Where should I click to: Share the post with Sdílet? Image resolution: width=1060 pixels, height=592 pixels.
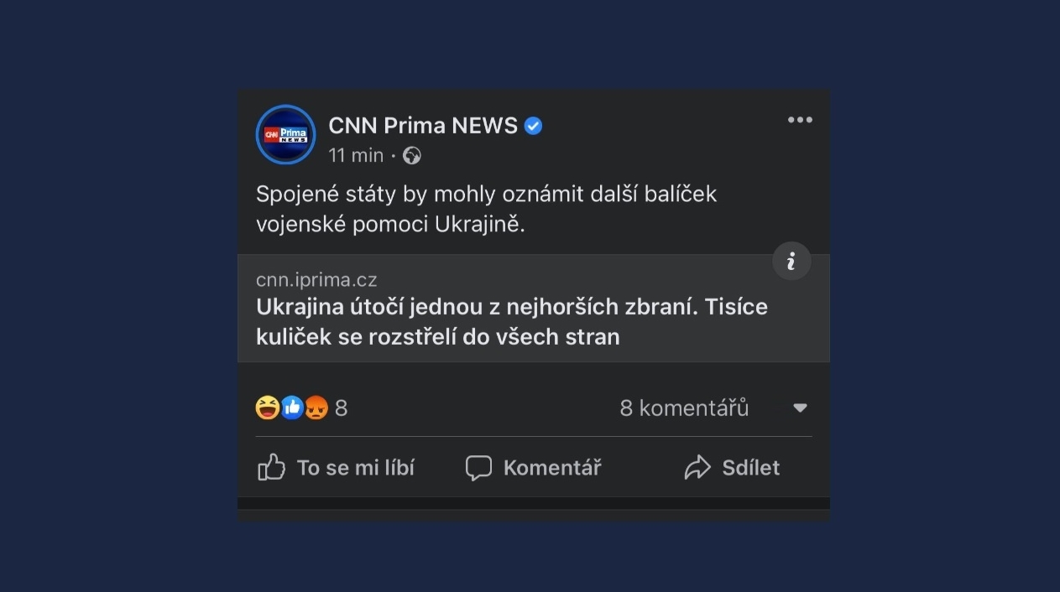(x=732, y=468)
